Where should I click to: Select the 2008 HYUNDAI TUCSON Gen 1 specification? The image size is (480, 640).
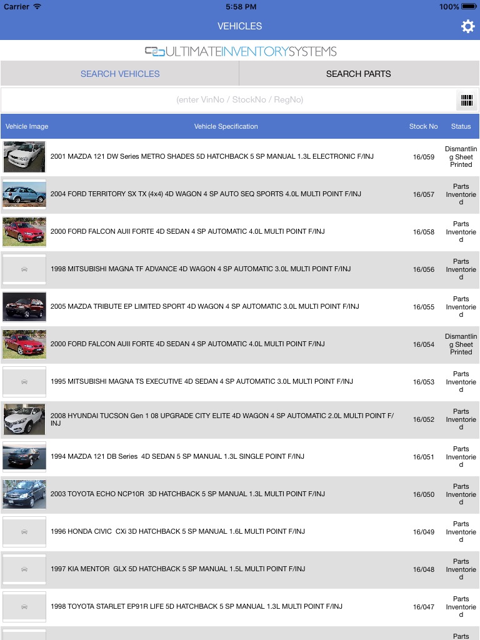[222, 419]
